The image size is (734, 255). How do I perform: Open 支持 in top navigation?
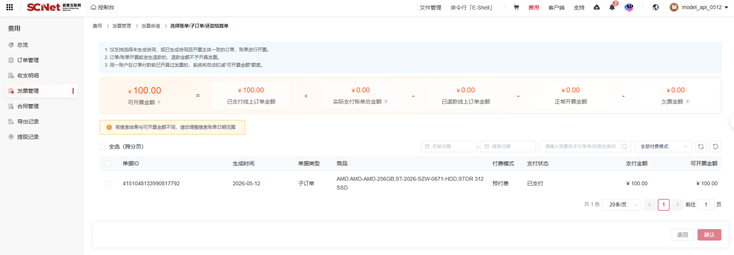(x=579, y=7)
